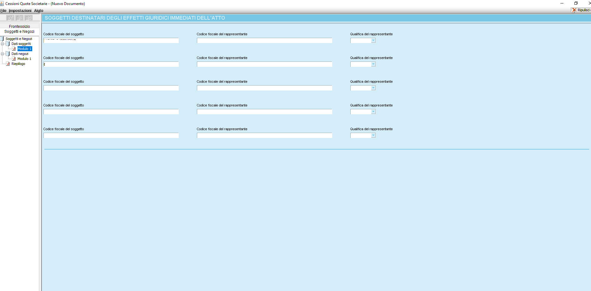This screenshot has height=291, width=591.
Task: Click first row Codice fiscale del soggetto field
Action: (x=111, y=41)
